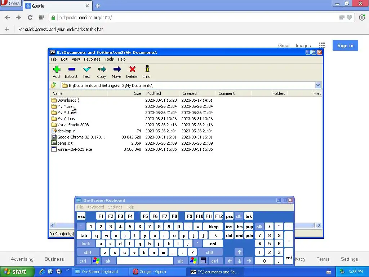Click the right arrow of horizontal scrollbar

[x=319, y=225]
